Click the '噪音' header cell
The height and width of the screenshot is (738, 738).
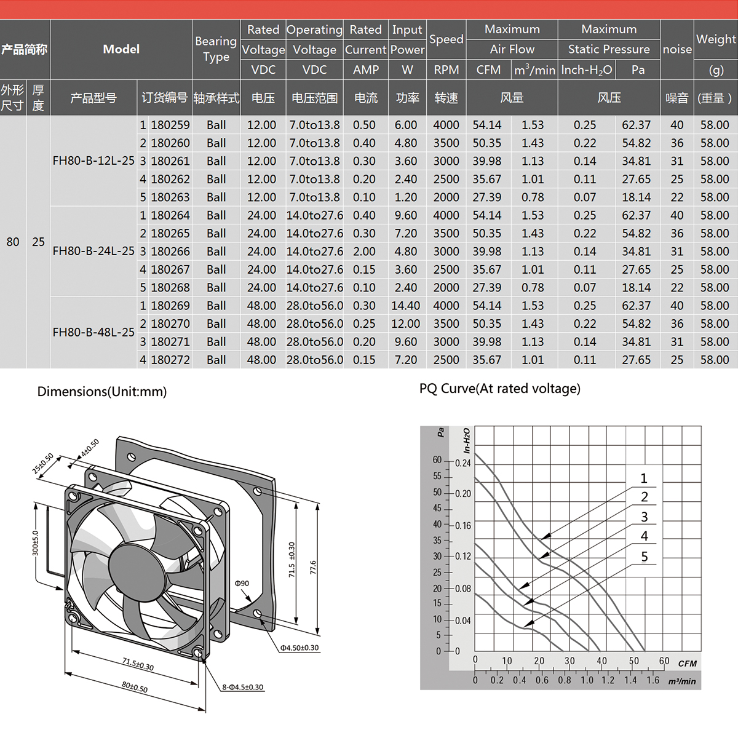(677, 98)
